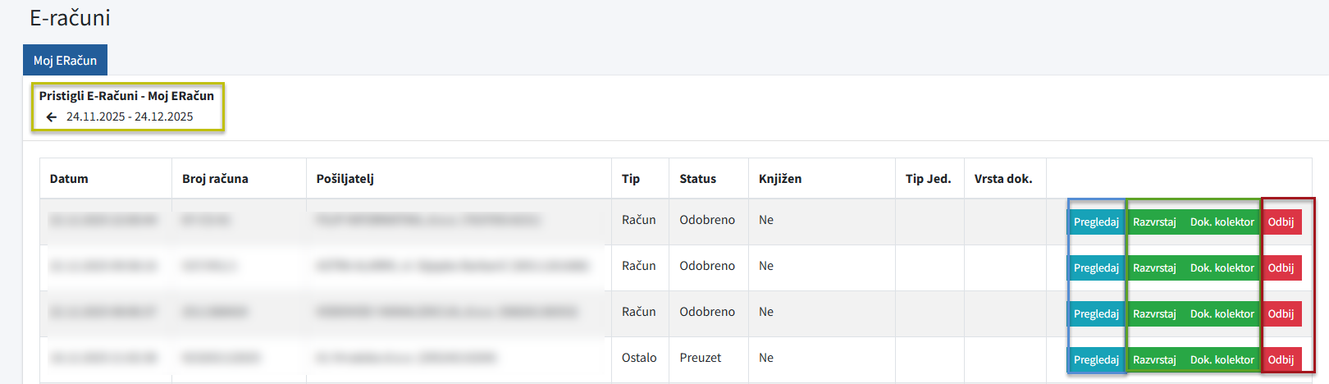
Task: Click the 24.11.2025 - 24.12.2025 date range
Action: click(130, 117)
